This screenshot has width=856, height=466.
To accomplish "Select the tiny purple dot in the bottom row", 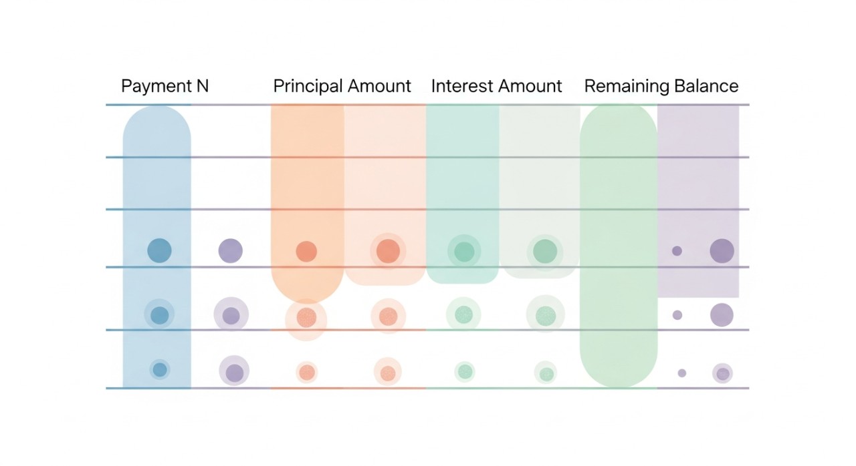I will 681,373.
